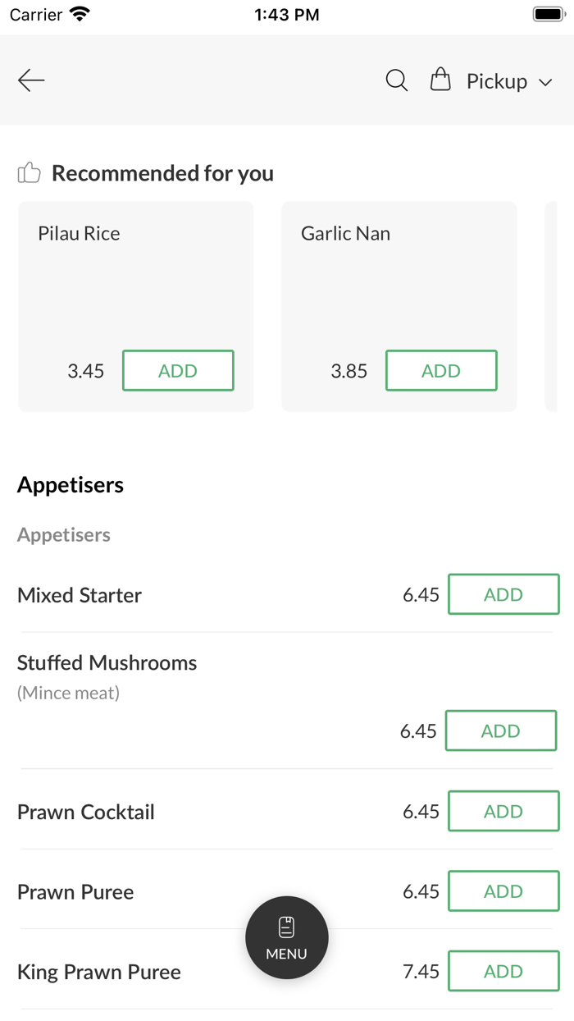The width and height of the screenshot is (574, 1021).
Task: Open the shopping bag cart icon
Action: 440,80
